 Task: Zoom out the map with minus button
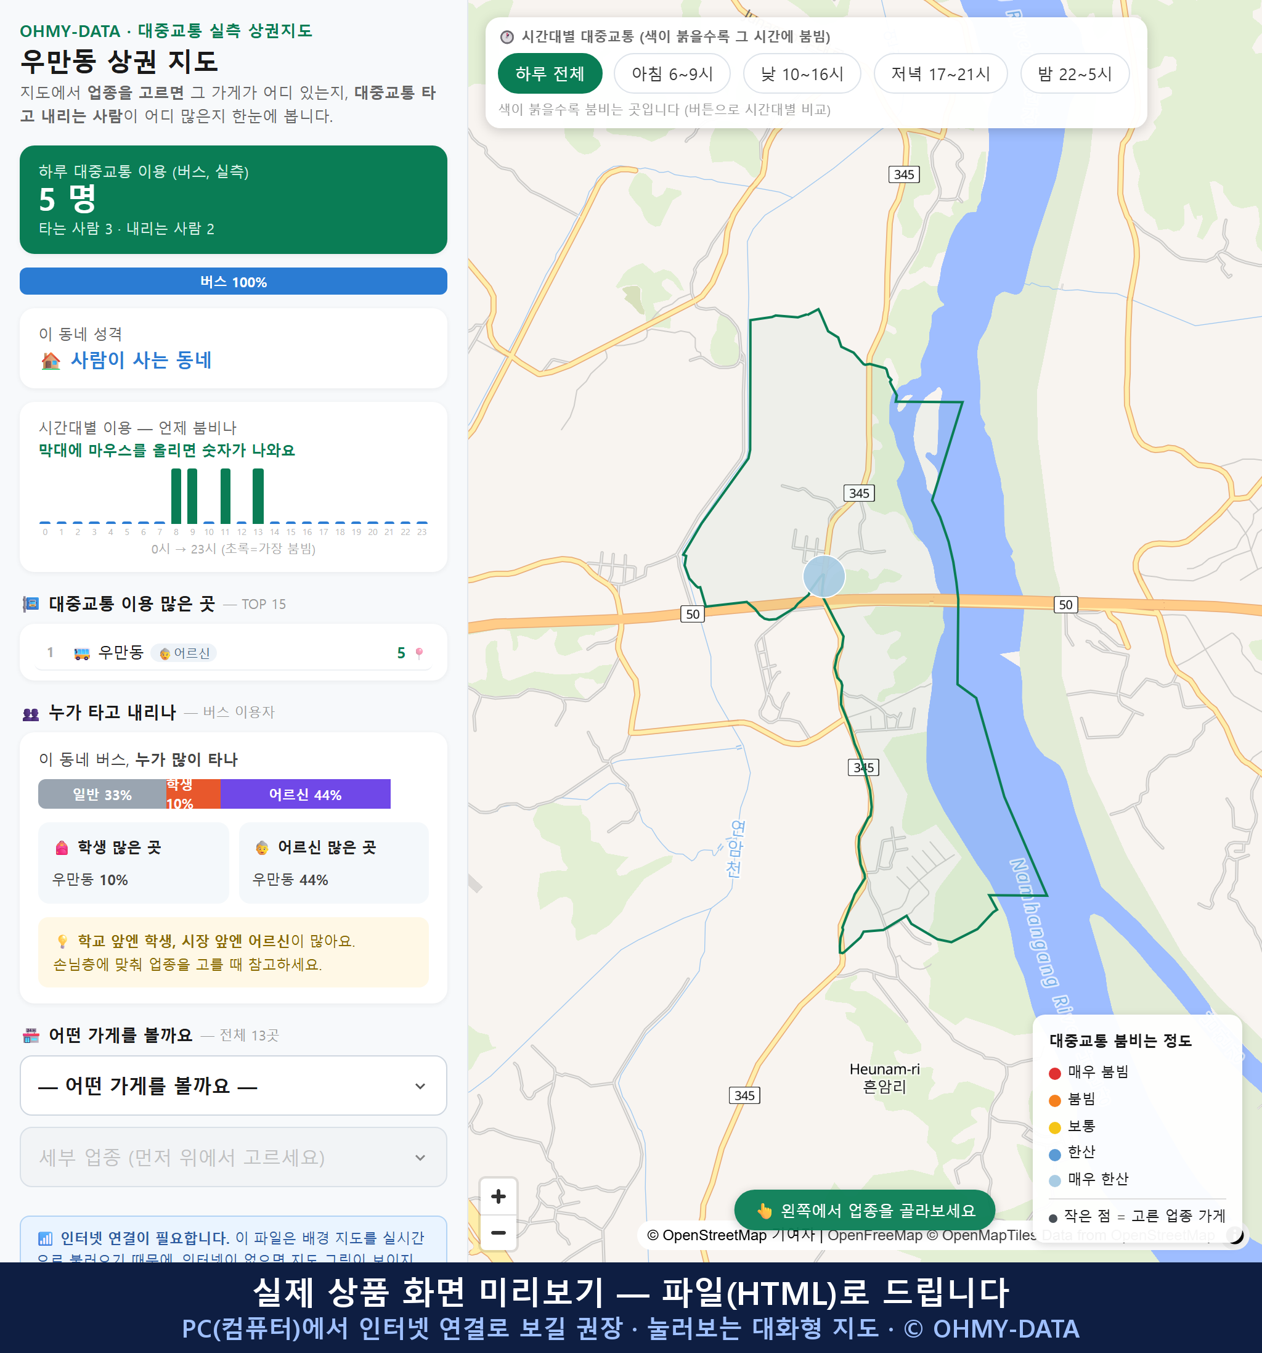499,1233
